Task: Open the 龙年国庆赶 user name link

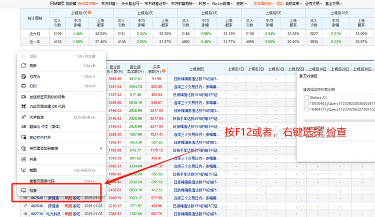Action: 264,4
